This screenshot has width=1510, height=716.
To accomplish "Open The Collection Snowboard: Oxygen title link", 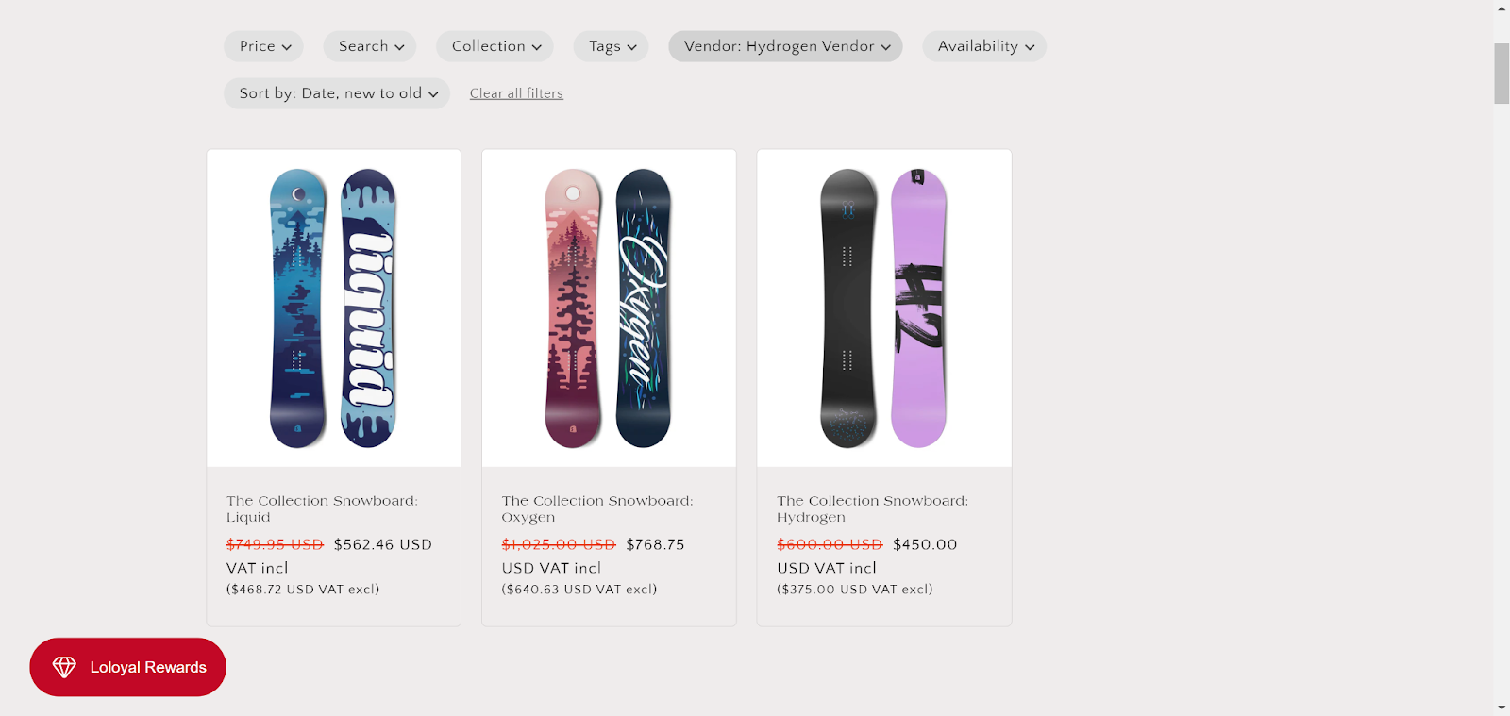I will (597, 508).
